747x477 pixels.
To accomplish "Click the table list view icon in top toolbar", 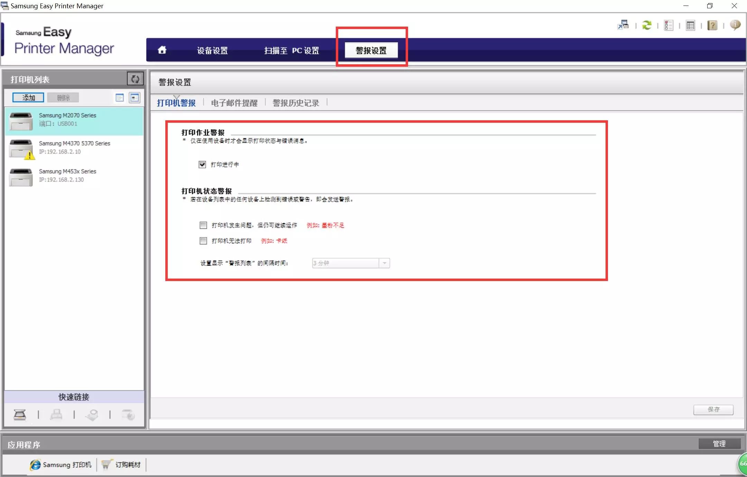I will tap(690, 25).
